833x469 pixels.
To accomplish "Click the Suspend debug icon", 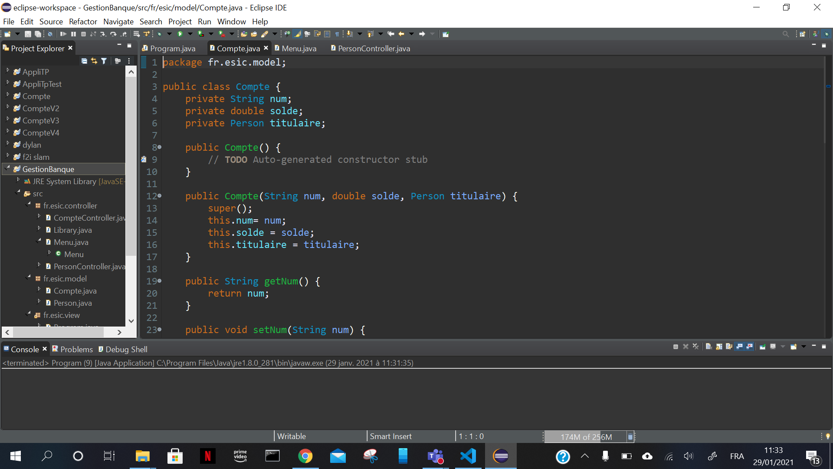I will [73, 34].
